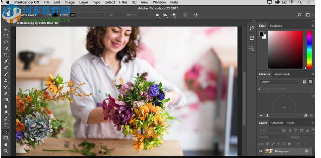Select the Lasso tool
The width and height of the screenshot is (321, 158).
[6, 42]
